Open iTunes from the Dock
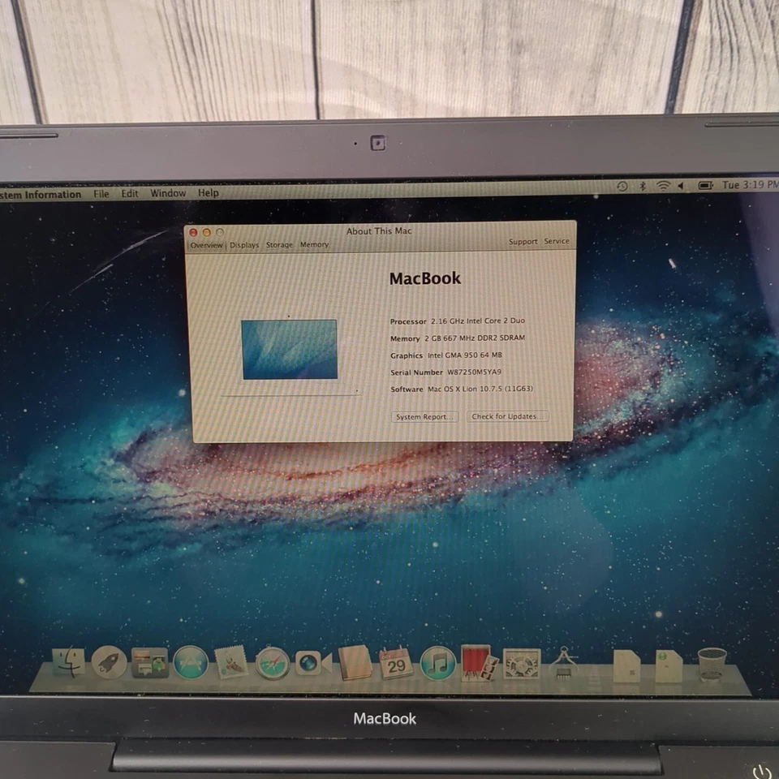The height and width of the screenshot is (779, 779). click(x=436, y=664)
